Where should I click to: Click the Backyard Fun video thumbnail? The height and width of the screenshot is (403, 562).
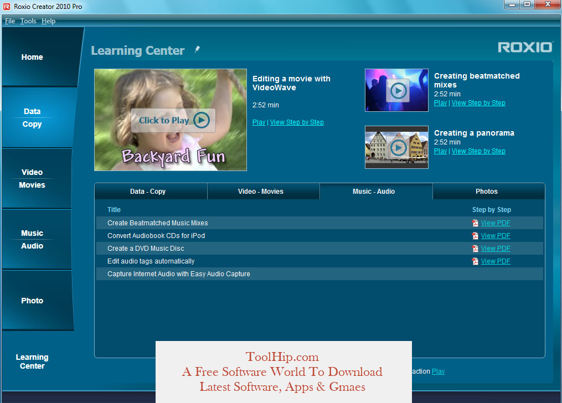coord(170,120)
